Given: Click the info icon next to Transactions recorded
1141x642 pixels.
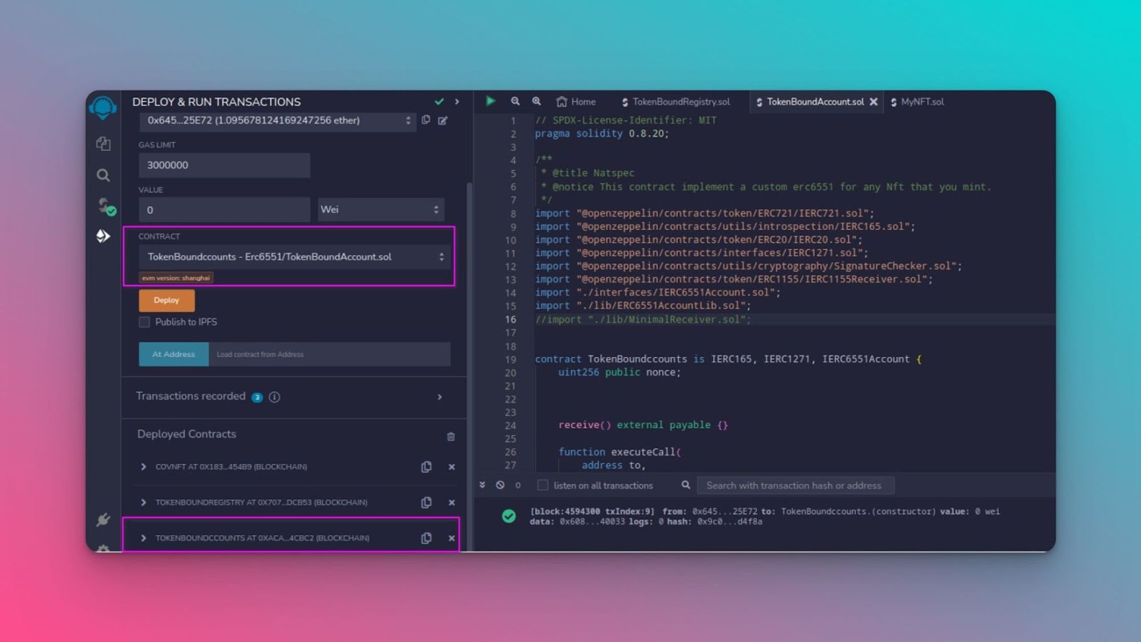Looking at the screenshot, I should [x=274, y=397].
